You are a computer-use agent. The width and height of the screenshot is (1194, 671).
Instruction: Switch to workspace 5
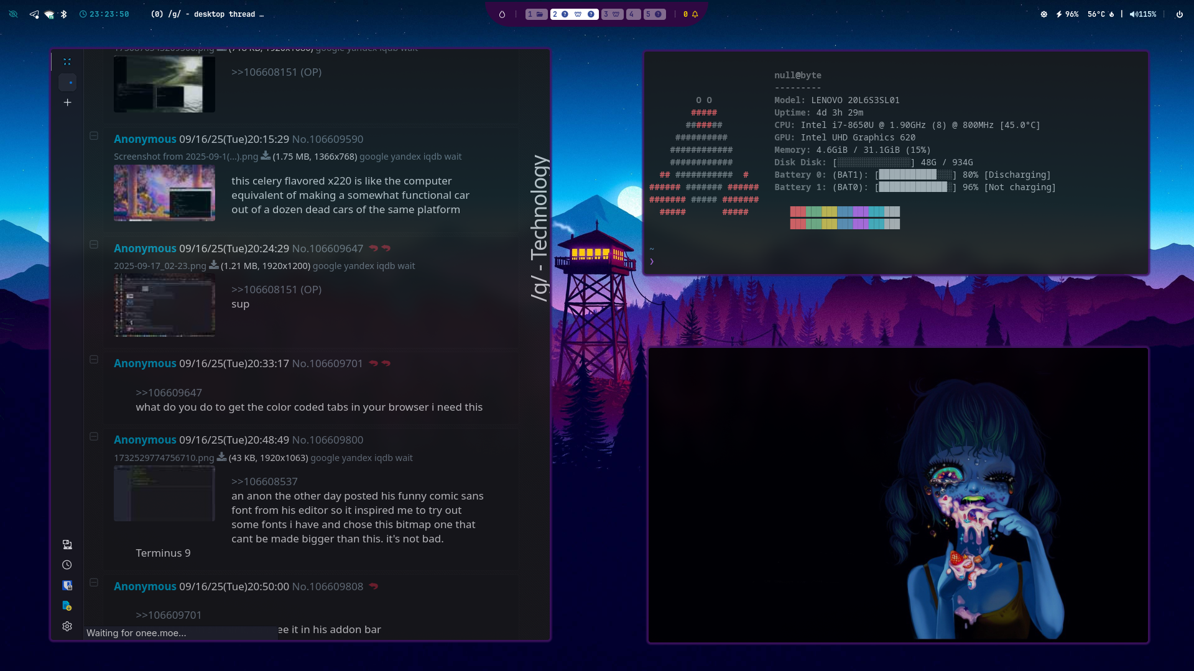pyautogui.click(x=654, y=14)
